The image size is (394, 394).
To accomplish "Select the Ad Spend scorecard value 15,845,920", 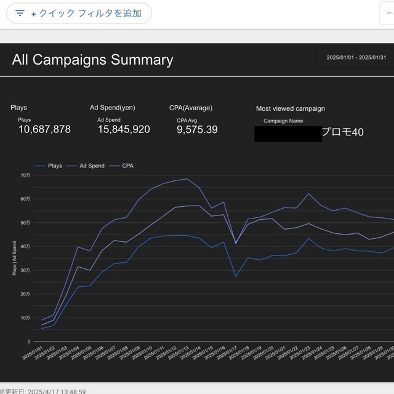I will [124, 129].
